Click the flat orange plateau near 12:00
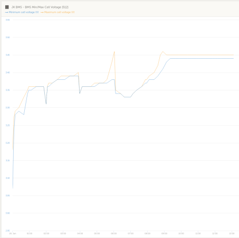 point(215,55)
